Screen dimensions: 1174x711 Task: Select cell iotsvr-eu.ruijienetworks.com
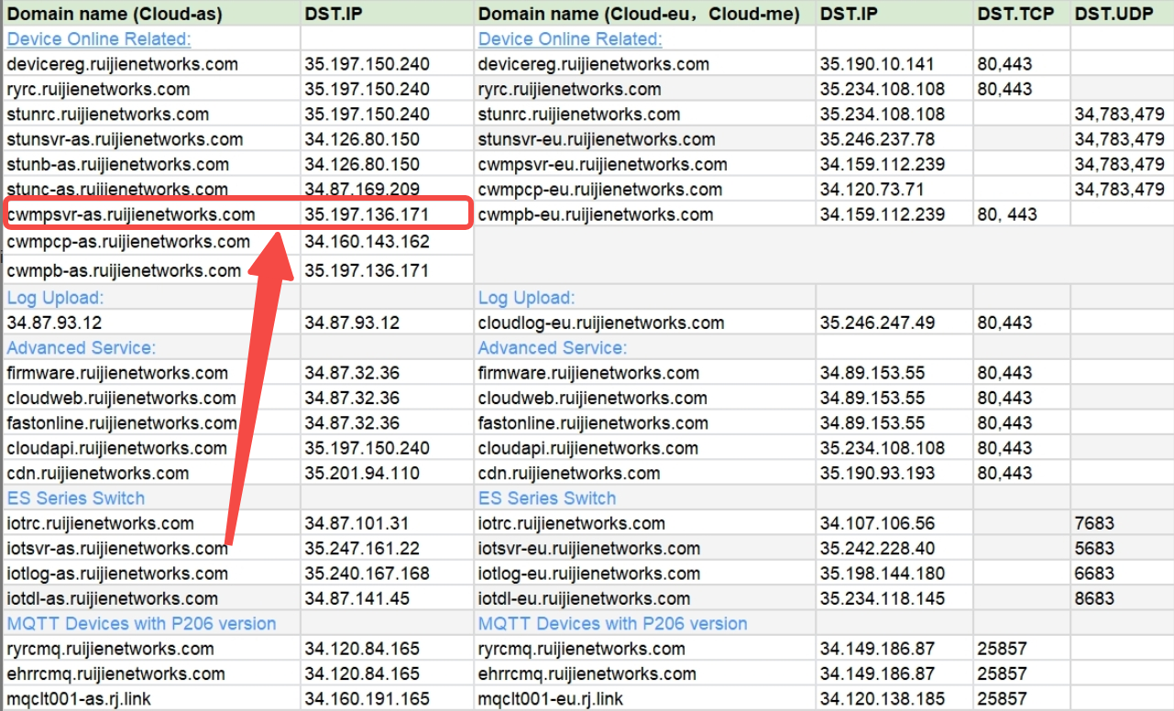644,549
